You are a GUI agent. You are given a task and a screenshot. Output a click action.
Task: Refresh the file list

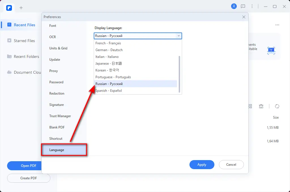pyautogui.click(x=277, y=106)
